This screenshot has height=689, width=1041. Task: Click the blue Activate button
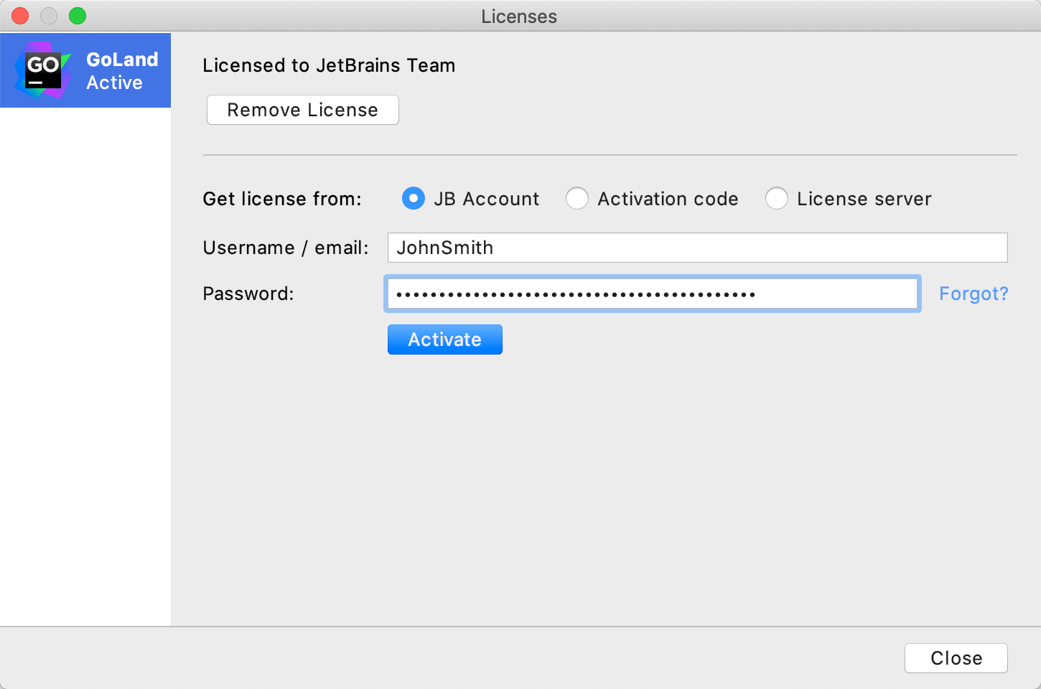(445, 339)
